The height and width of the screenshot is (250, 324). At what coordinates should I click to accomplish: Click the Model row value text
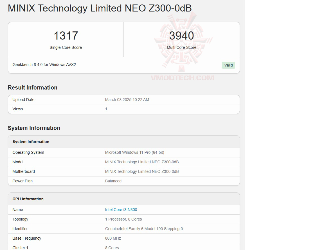(x=142, y=162)
